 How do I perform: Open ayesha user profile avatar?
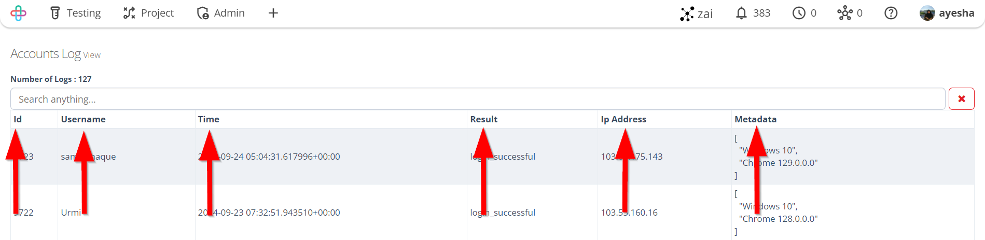click(927, 13)
